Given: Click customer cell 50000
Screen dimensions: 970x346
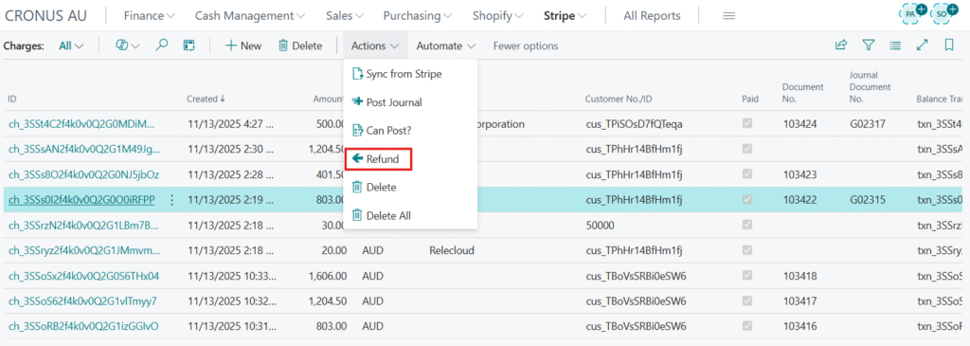Looking at the screenshot, I should [x=600, y=226].
